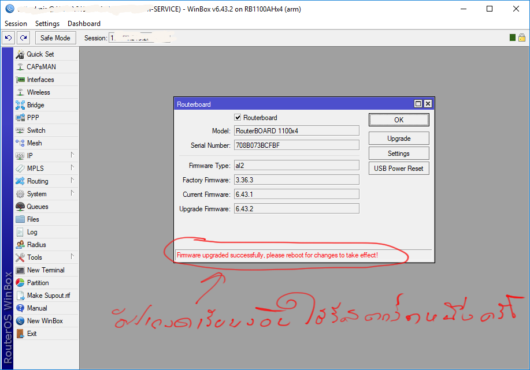Maximize the Routerboard dialog

418,104
